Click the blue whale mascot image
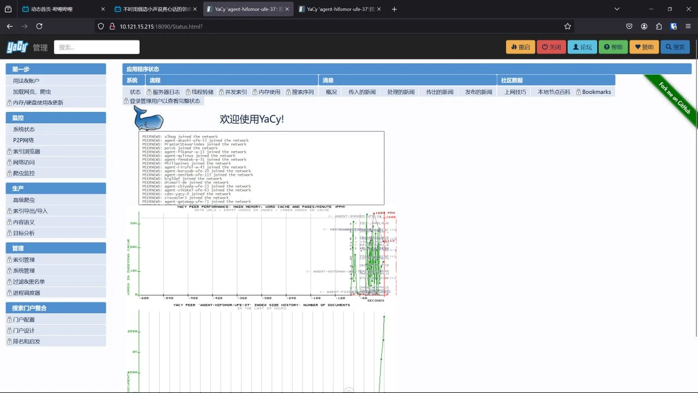The width and height of the screenshot is (698, 393). point(149,118)
